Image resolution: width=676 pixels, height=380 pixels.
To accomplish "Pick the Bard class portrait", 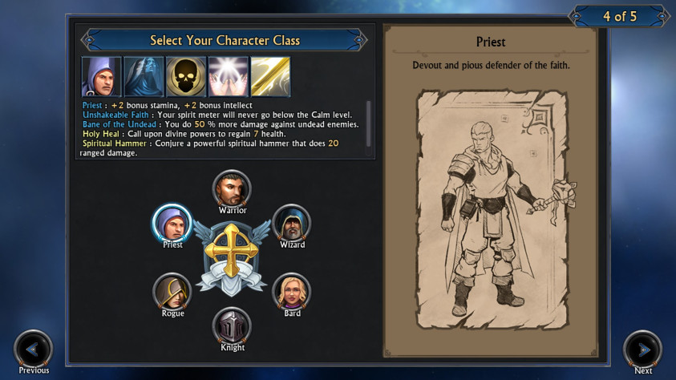I will click(292, 292).
